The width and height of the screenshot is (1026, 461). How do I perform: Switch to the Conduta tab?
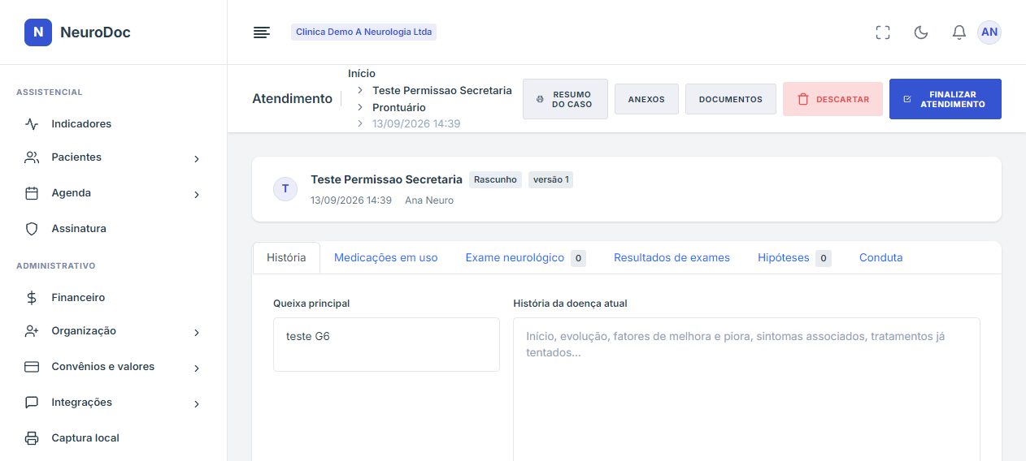click(881, 257)
